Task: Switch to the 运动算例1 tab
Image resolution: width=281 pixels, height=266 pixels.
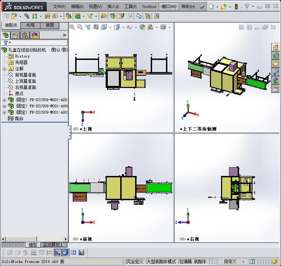Action: [53, 245]
